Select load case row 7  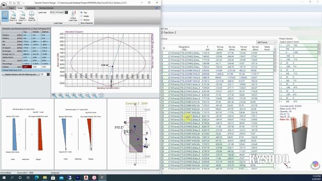tap(217, 74)
